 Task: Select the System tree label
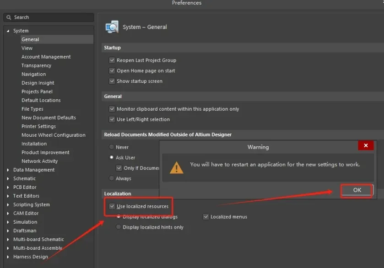(x=21, y=31)
